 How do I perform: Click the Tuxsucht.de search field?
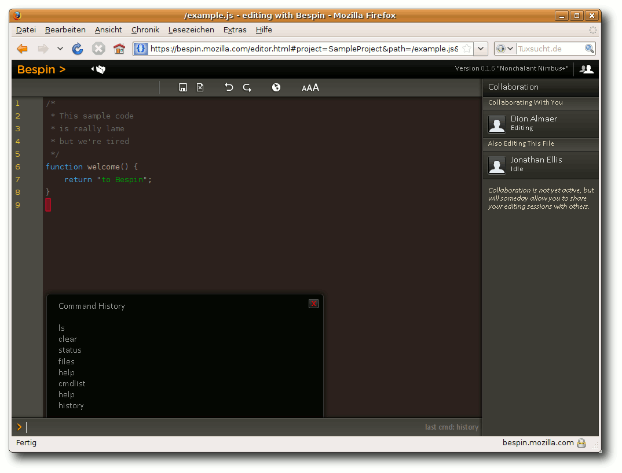tap(550, 49)
